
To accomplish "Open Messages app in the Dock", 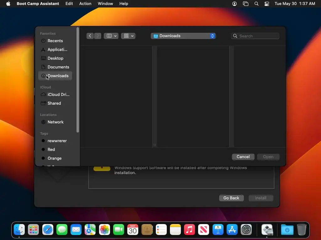I will pyautogui.click(x=62, y=230).
